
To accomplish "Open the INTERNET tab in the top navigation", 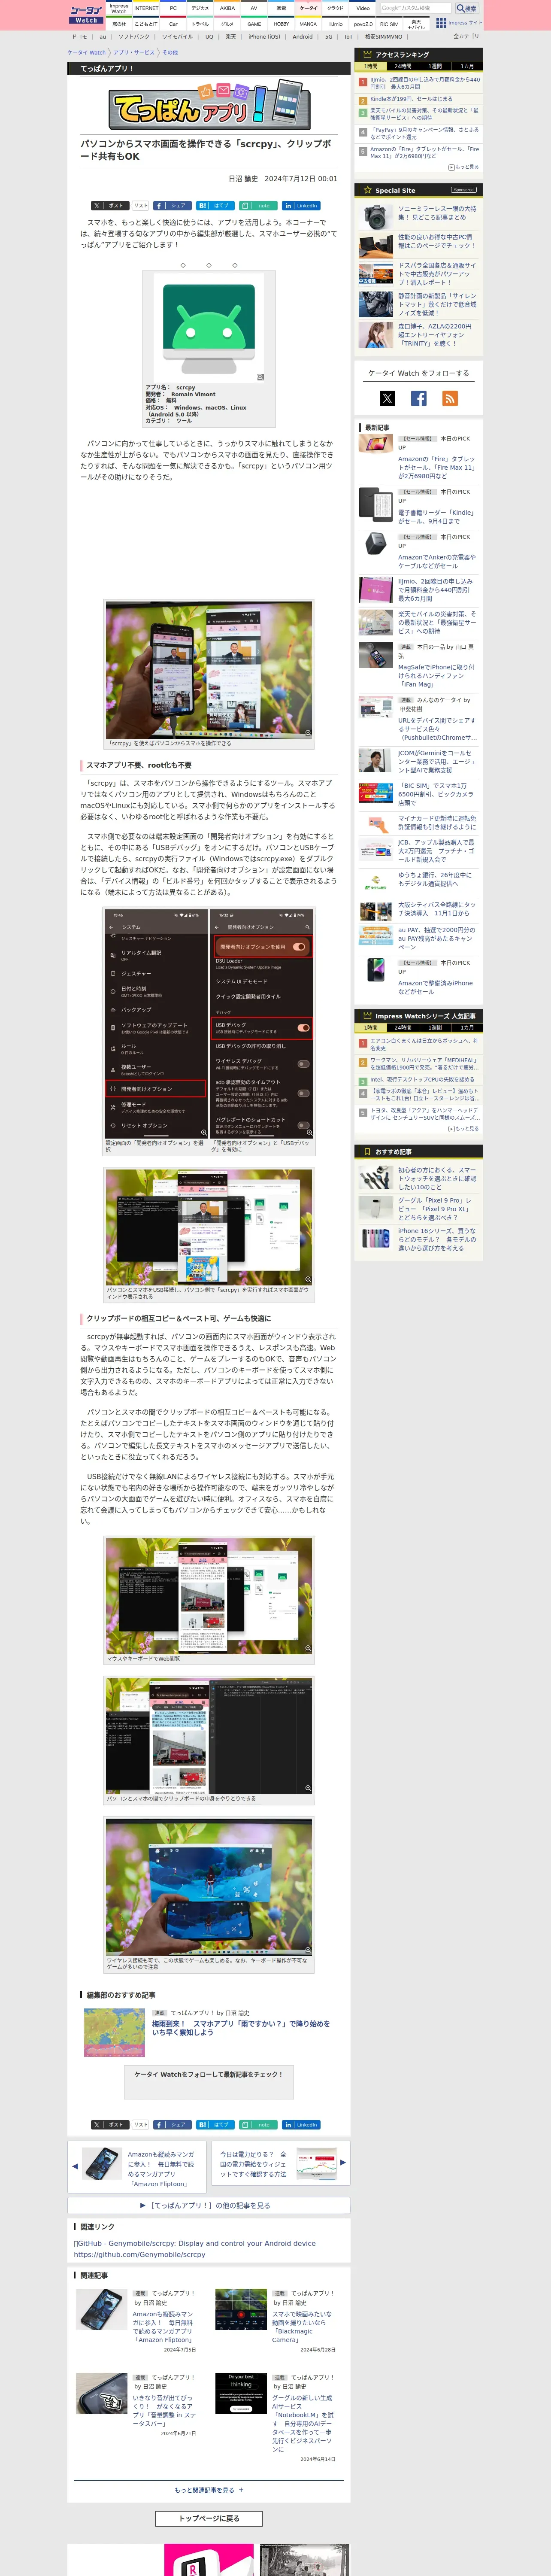I will click(146, 8).
